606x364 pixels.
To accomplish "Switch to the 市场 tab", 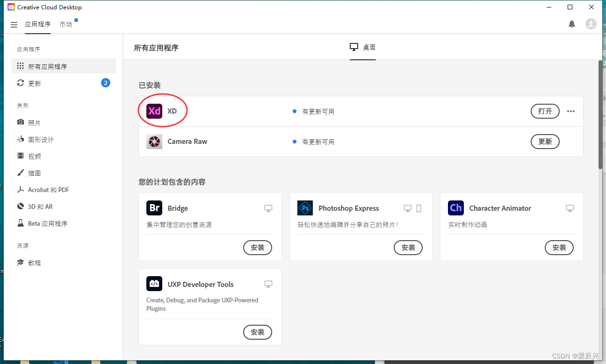I will 66,24.
